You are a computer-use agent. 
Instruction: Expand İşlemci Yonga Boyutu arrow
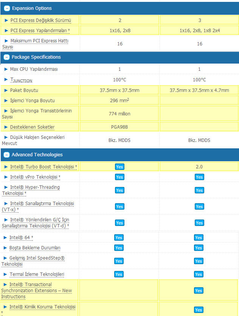click(6, 101)
